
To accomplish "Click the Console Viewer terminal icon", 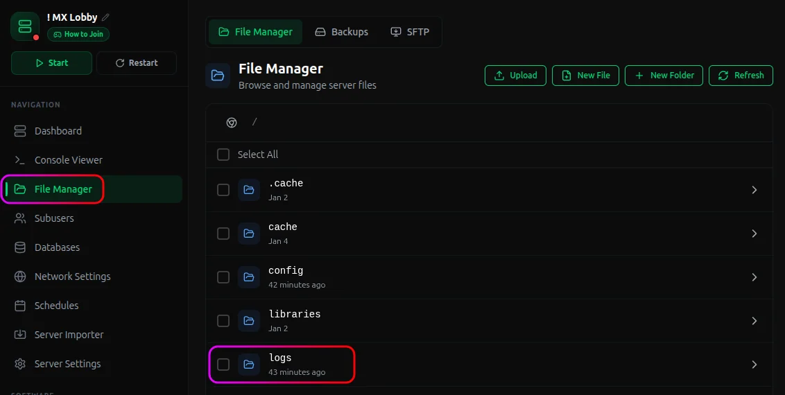I will [20, 160].
